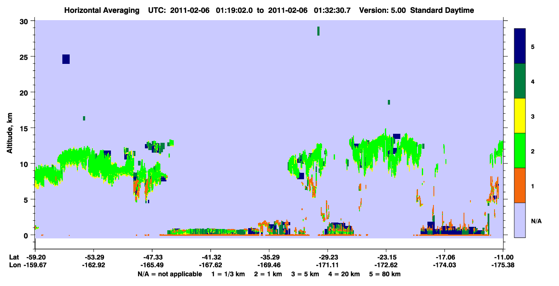Screen dimensions: 559x286
Task: Click longitude value '-165.49'
Action: click(152, 265)
